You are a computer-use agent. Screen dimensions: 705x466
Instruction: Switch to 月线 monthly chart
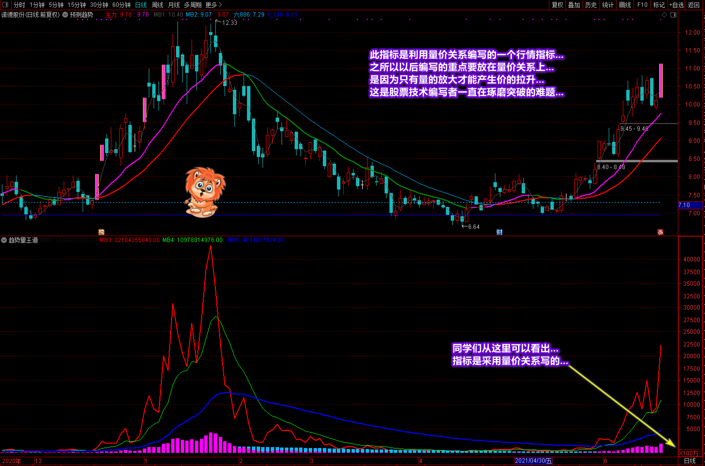(174, 5)
